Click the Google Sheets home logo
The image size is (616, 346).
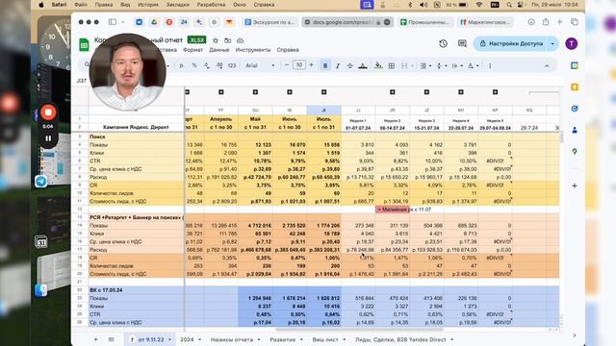[x=84, y=45]
